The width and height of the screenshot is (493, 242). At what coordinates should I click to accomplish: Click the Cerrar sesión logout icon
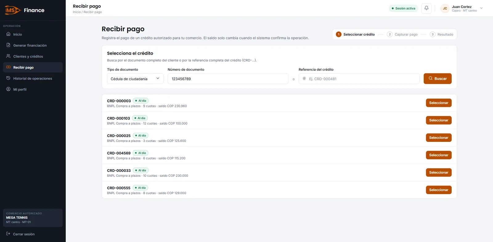8,234
